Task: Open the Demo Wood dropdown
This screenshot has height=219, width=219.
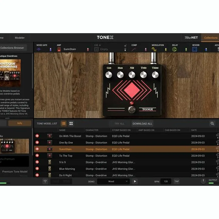Action: pyautogui.click(x=113, y=181)
